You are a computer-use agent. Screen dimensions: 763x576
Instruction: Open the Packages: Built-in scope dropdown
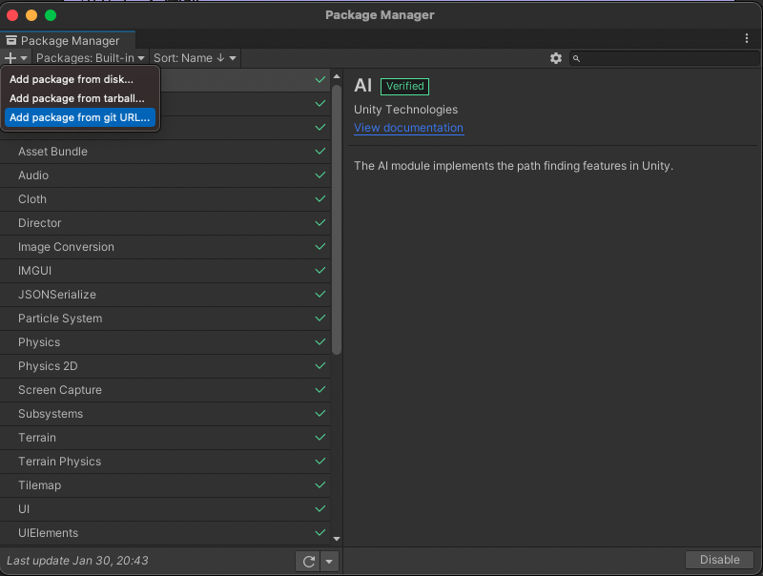click(x=91, y=58)
